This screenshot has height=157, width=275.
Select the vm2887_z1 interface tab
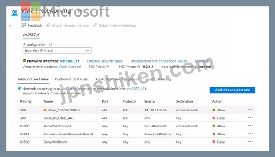31,35
